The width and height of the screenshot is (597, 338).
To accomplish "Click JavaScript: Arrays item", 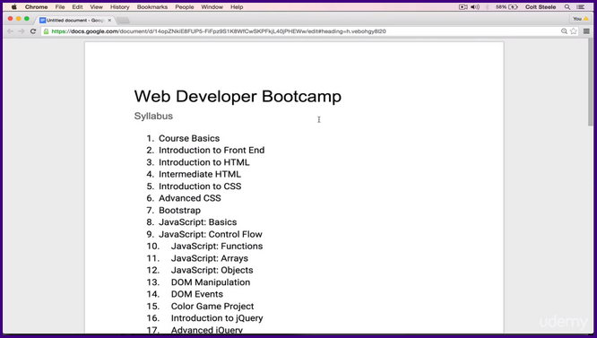I will click(x=210, y=258).
